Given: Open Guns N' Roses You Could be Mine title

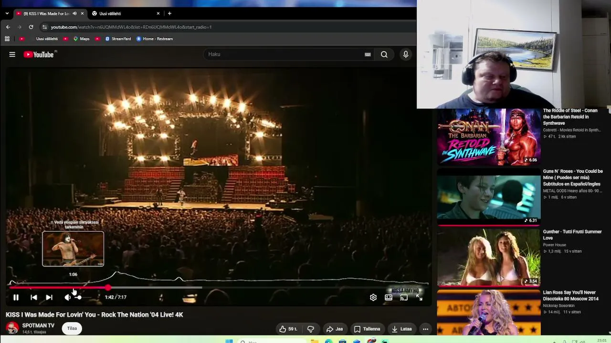Looking at the screenshot, I should click(x=573, y=177).
